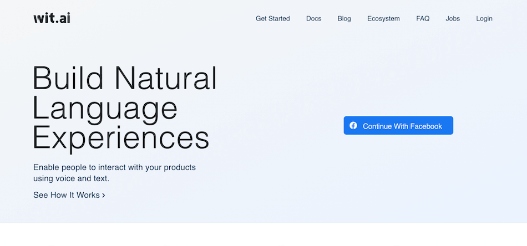Viewport: 527px width, 246px height.
Task: Click Continue With Facebook button
Action: tap(398, 126)
